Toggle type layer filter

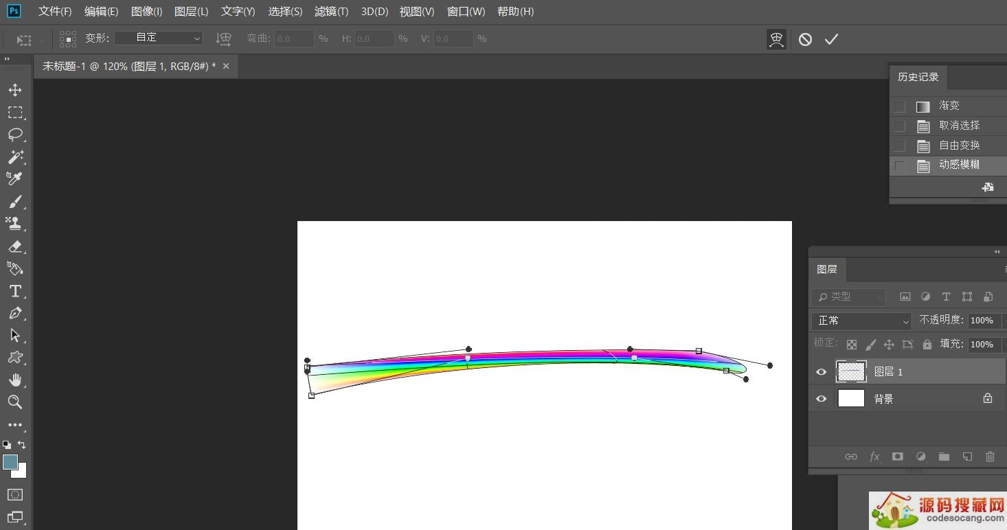click(946, 297)
